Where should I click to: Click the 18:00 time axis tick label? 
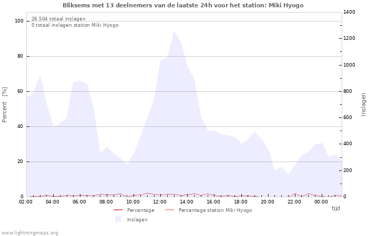240,202
